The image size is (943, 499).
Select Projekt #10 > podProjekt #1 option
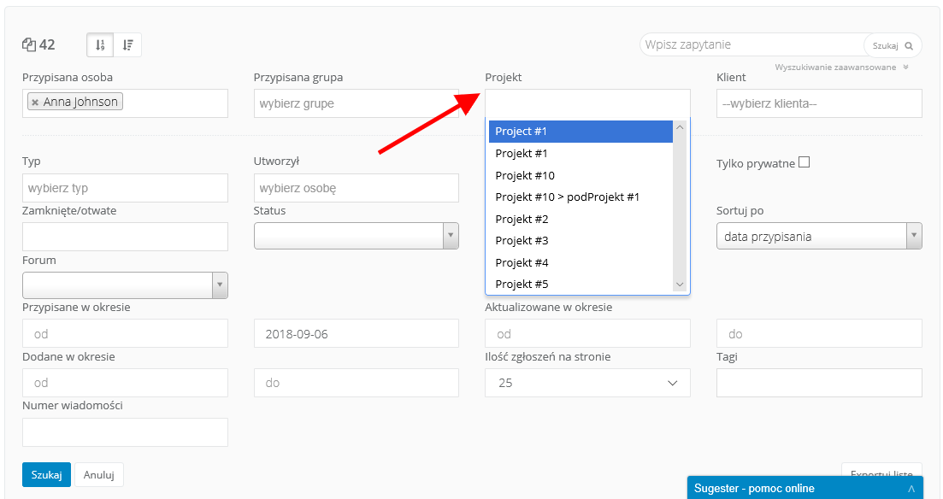(568, 197)
